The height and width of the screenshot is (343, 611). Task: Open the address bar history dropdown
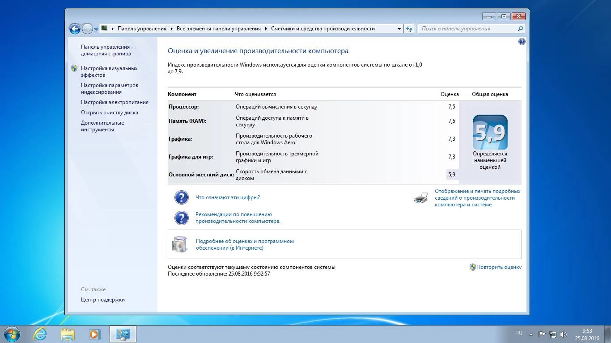(x=399, y=29)
